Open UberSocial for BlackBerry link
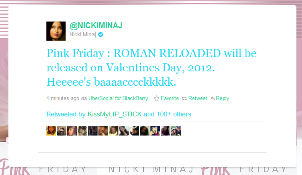The image size is (302, 175). (118, 98)
